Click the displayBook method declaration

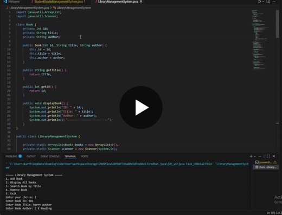(x=46, y=103)
